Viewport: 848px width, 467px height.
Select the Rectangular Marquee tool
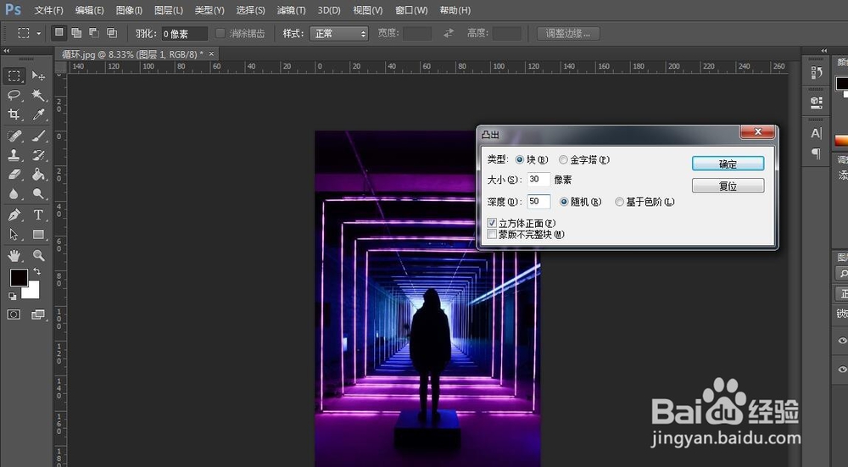(14, 75)
